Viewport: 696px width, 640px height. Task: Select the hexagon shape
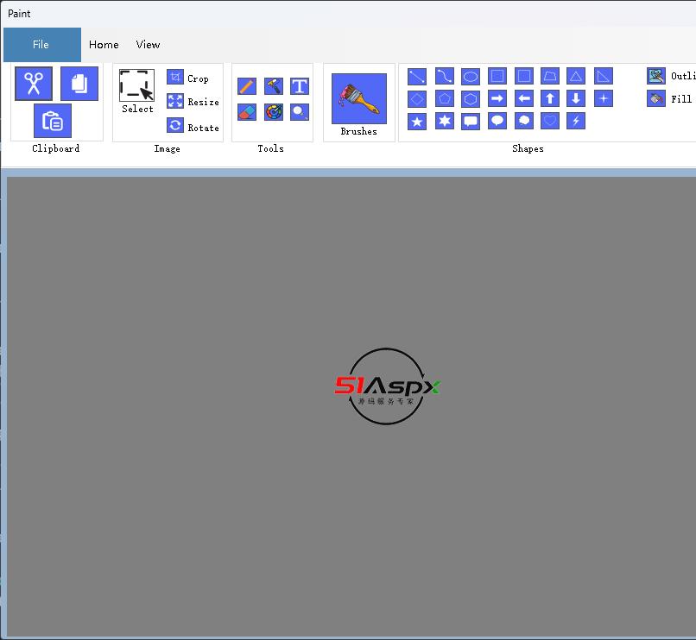(x=471, y=98)
